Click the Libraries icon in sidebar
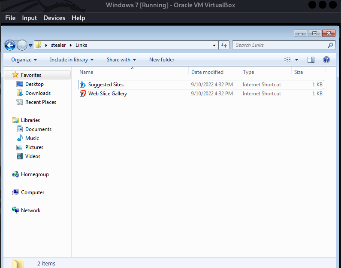The image size is (341, 268). 15,120
